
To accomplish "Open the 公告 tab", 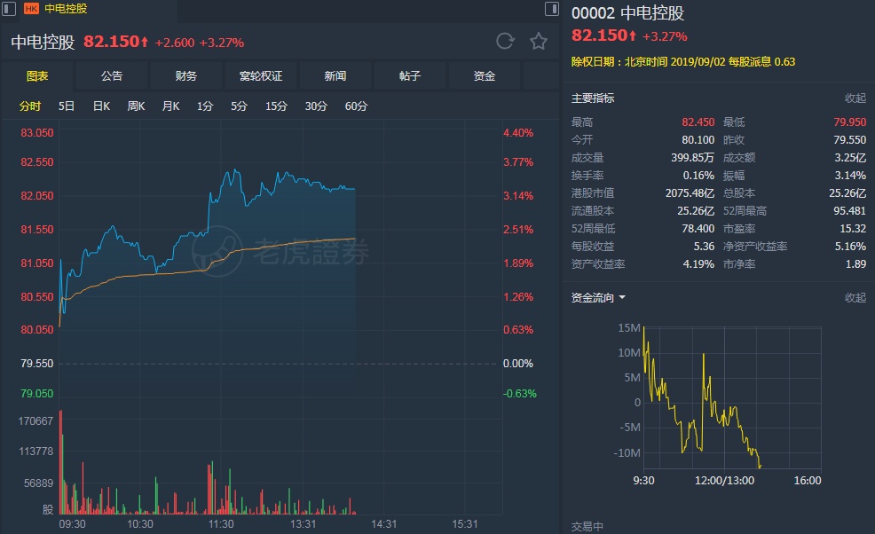I will [112, 76].
